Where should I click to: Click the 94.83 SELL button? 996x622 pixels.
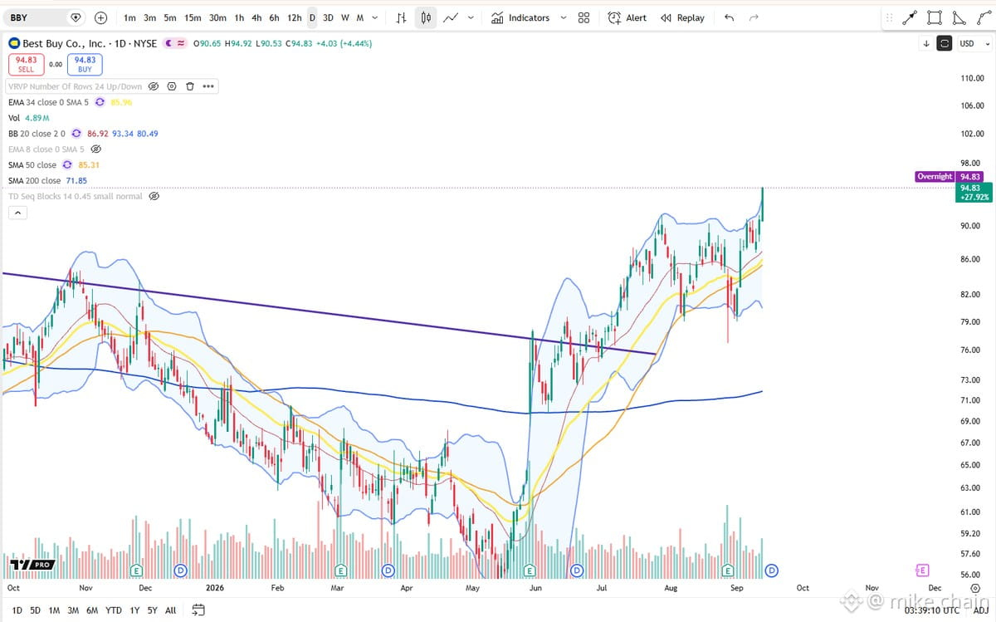pos(27,64)
